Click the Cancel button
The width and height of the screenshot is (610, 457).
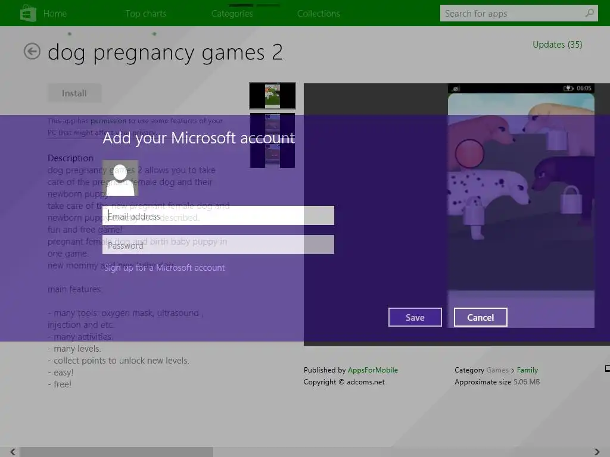pyautogui.click(x=481, y=318)
